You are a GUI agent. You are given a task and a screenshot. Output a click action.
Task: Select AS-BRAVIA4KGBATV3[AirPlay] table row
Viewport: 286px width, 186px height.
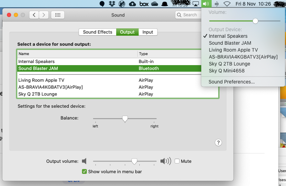click(x=118, y=87)
